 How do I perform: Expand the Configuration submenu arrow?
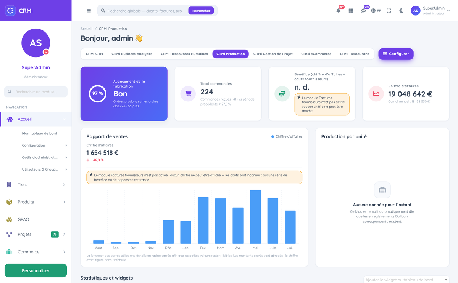click(x=66, y=145)
